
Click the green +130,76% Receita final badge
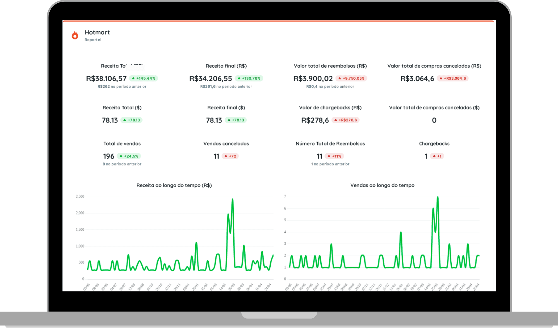(x=249, y=78)
